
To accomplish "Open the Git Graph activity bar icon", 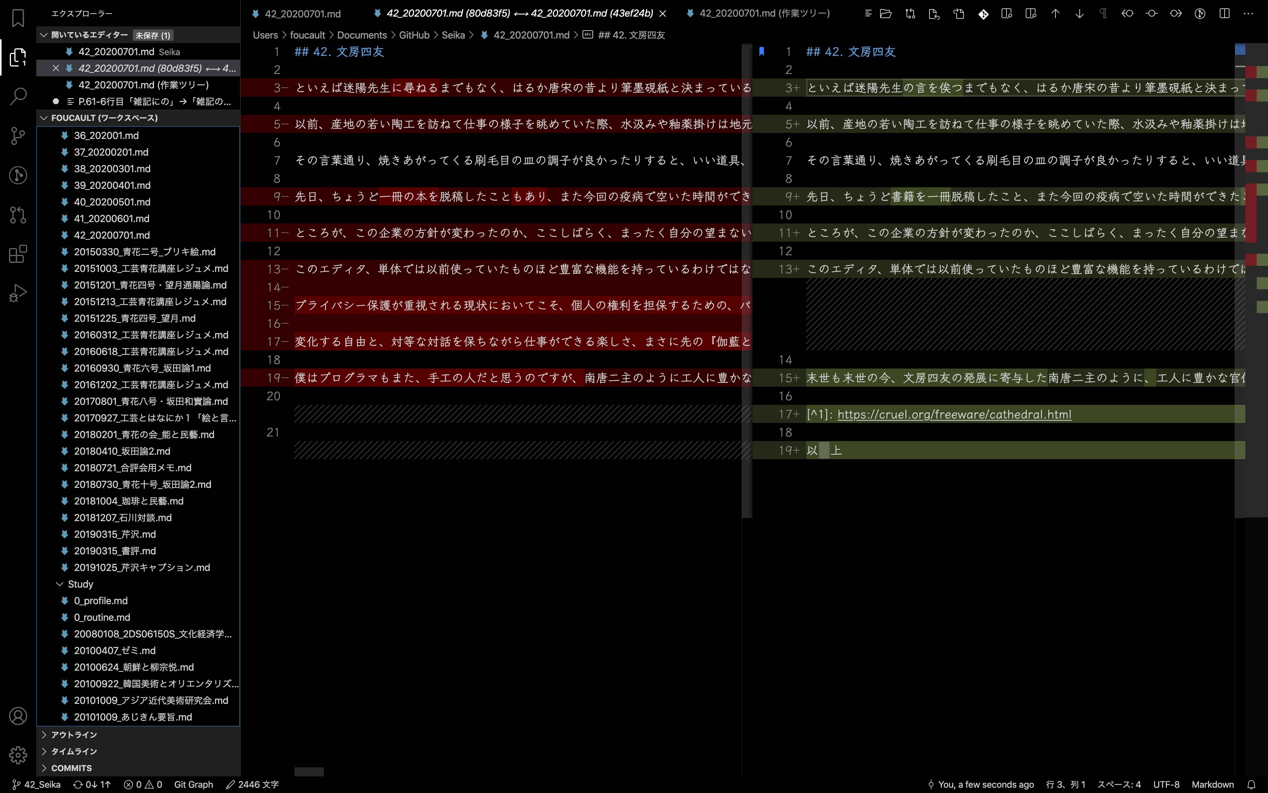I will (x=18, y=175).
